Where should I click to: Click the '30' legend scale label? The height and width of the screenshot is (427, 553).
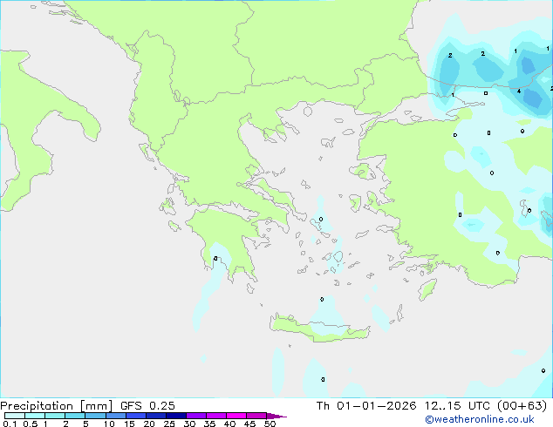pyautogui.click(x=189, y=424)
